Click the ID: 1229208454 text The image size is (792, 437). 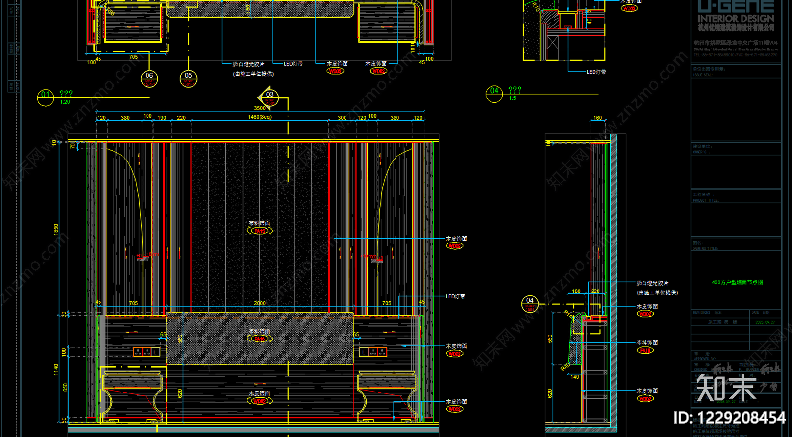(x=729, y=418)
